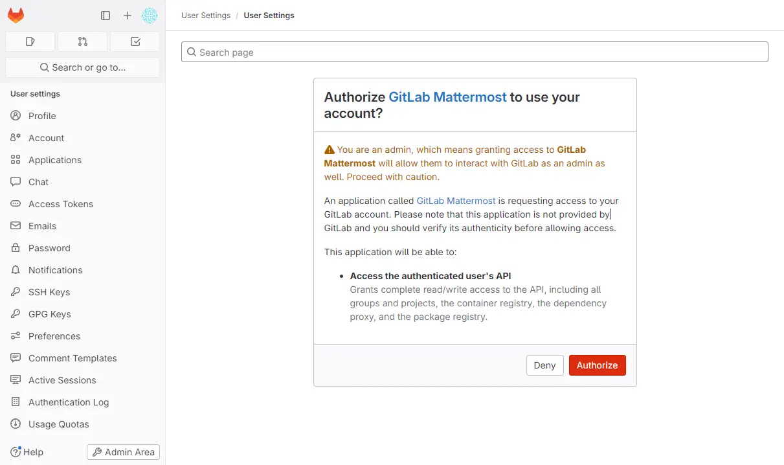The image size is (784, 465).
Task: Open the Help menu
Action: pyautogui.click(x=27, y=452)
